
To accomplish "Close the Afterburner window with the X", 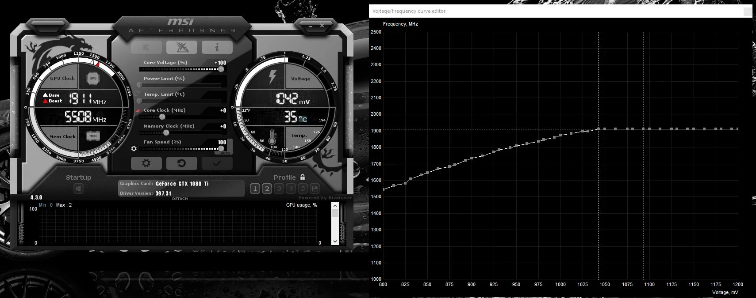I will point(322,26).
